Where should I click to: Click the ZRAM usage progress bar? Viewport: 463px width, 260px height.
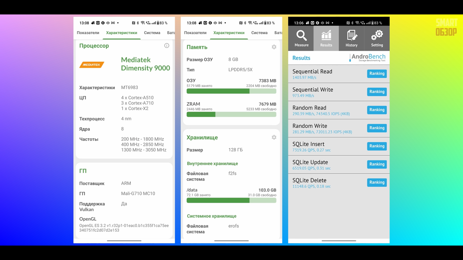point(231,115)
